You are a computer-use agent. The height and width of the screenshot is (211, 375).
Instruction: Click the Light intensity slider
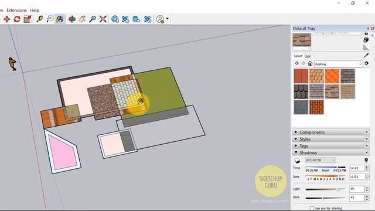point(326,189)
